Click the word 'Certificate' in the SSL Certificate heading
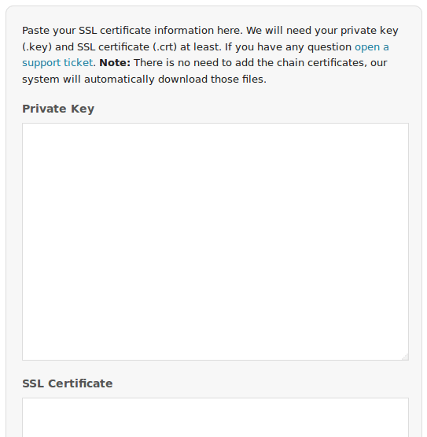 coord(80,383)
